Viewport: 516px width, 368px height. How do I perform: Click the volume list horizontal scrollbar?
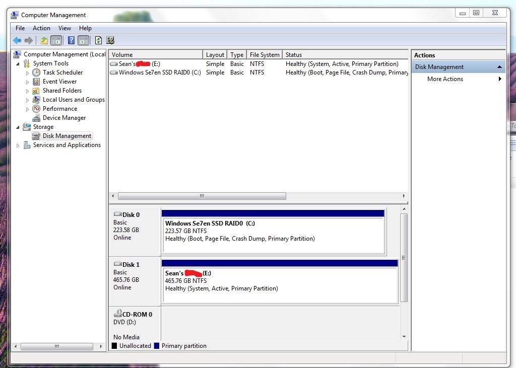pos(202,196)
